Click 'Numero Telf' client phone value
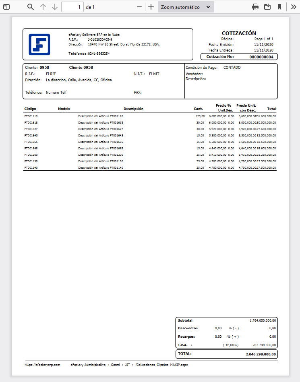Image resolution: width=300 pixels, height=382 pixels. (56, 92)
